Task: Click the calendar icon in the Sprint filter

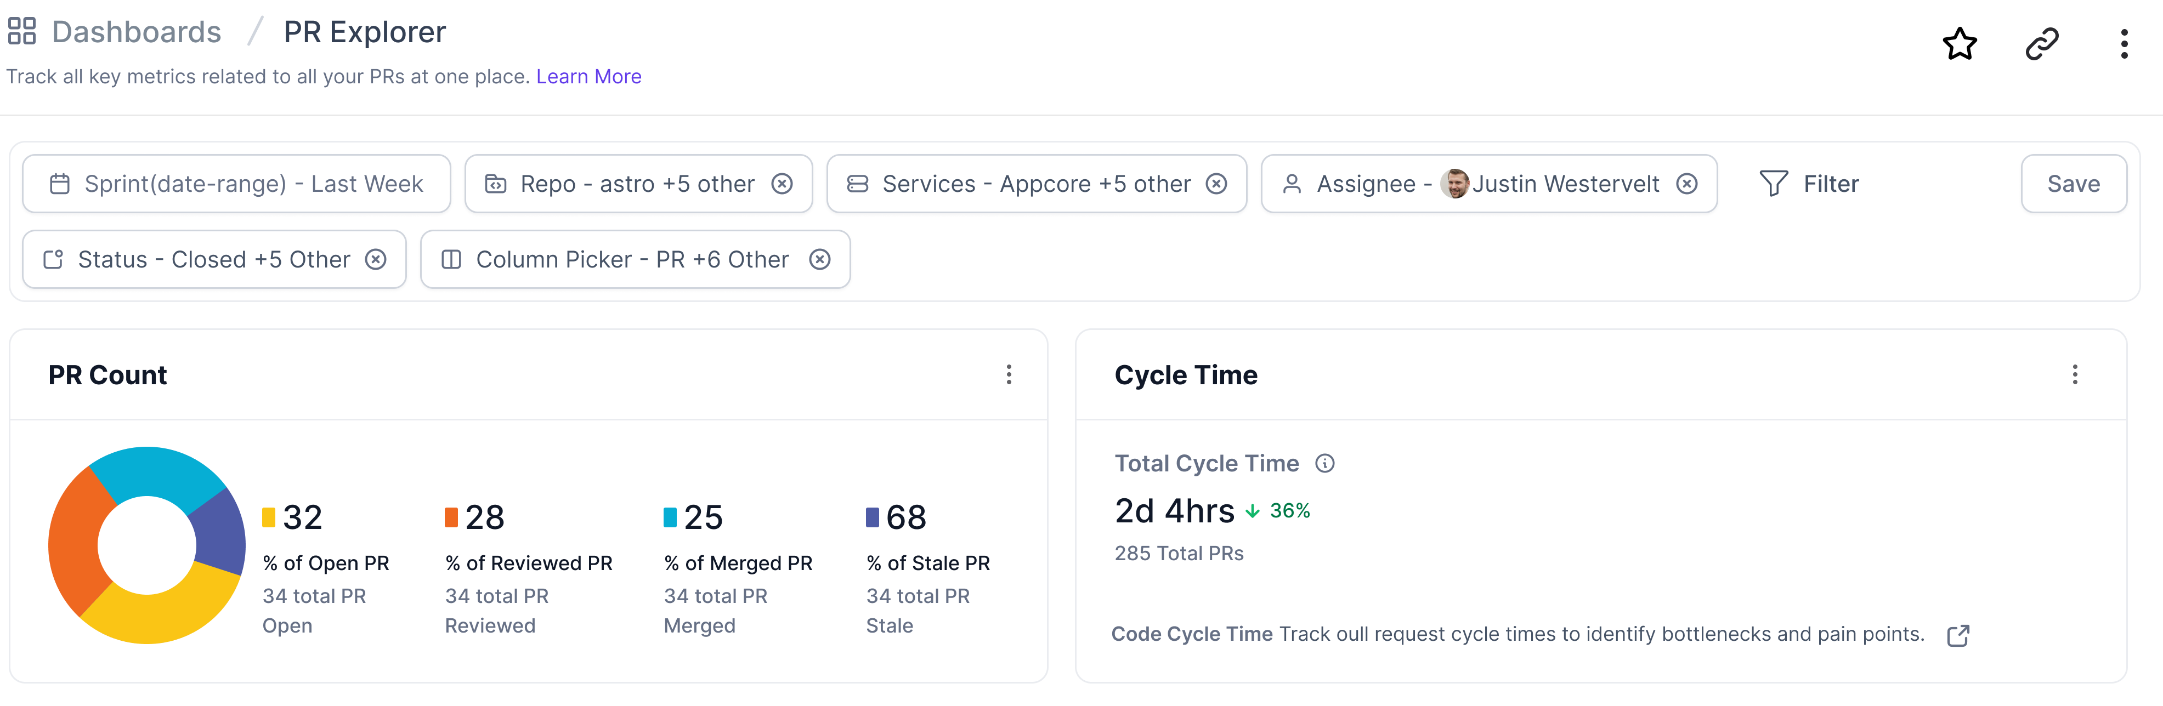Action: 61,183
